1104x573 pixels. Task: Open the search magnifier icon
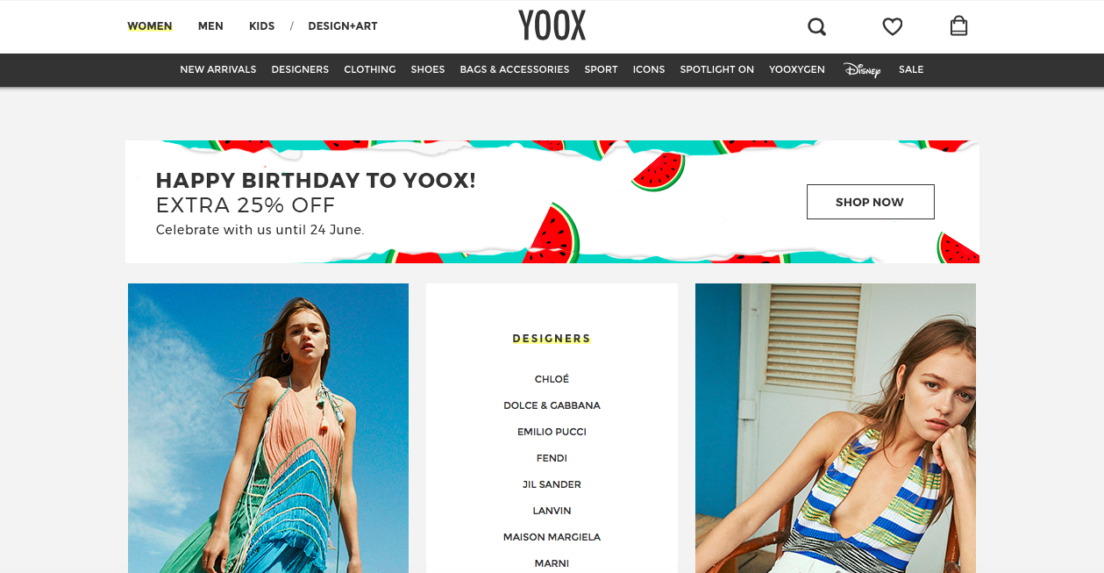(817, 27)
